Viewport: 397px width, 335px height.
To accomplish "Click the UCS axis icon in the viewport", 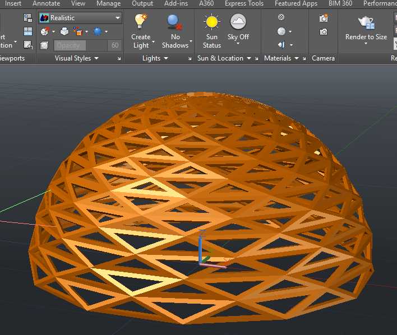I will [x=212, y=249].
